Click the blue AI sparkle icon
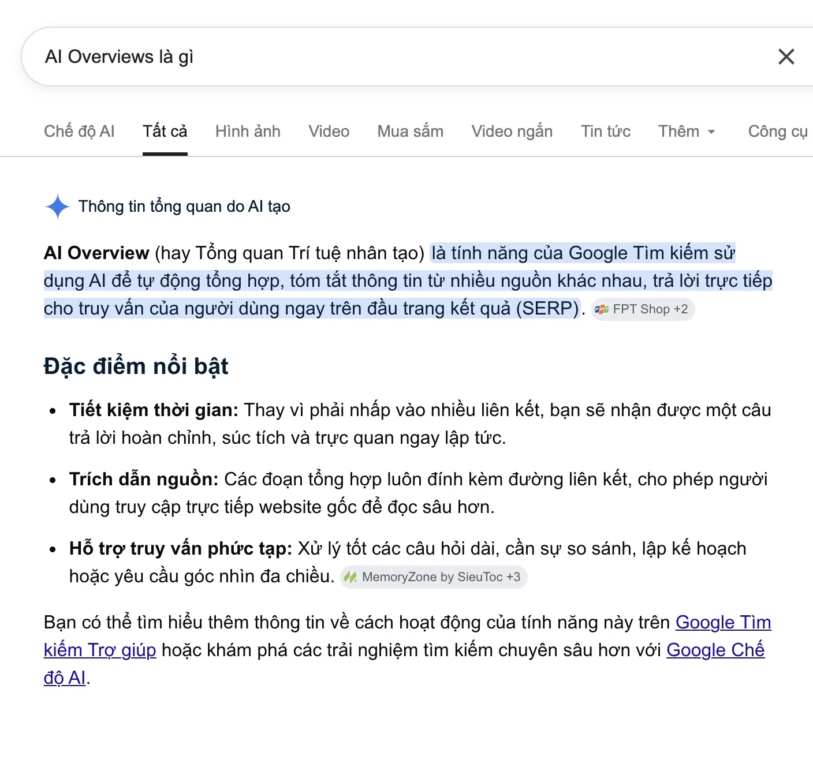The width and height of the screenshot is (813, 771). 57,207
